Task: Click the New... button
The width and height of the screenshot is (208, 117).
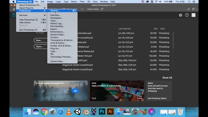Action: pyautogui.click(x=41, y=40)
